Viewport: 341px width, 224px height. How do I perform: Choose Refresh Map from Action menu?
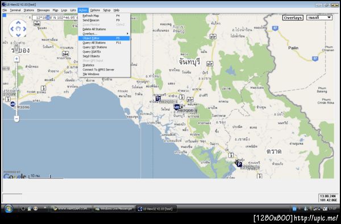point(104,16)
